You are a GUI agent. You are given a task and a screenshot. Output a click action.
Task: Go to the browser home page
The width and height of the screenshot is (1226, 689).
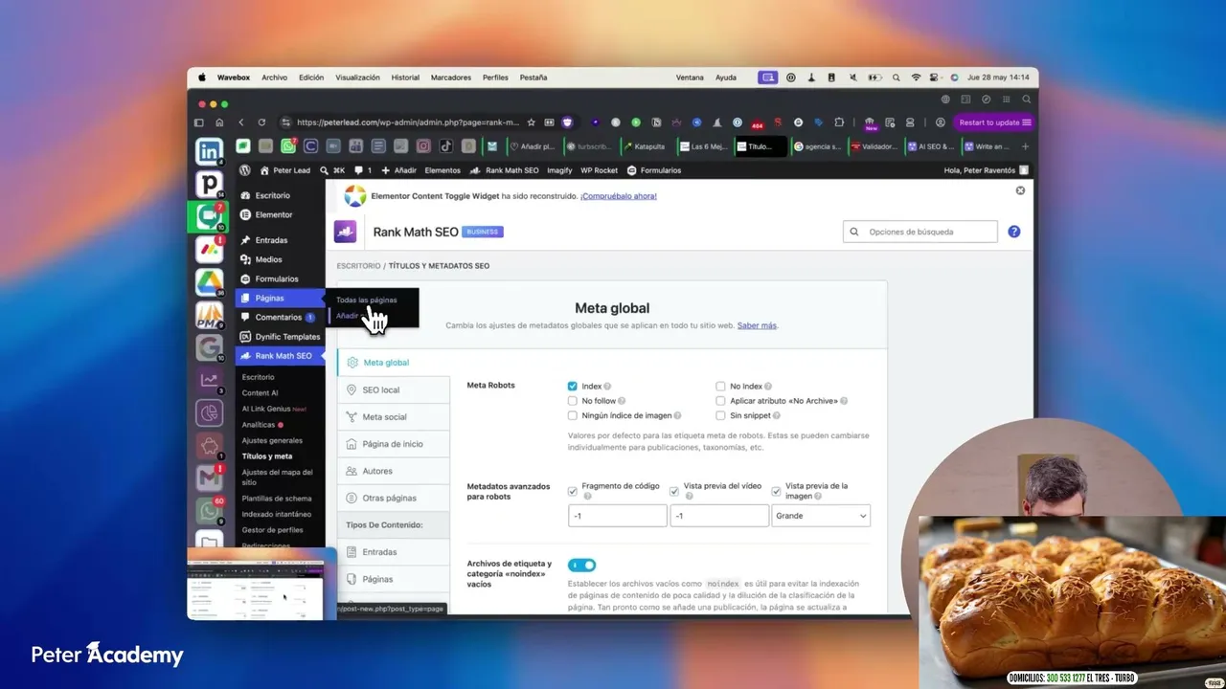(219, 122)
